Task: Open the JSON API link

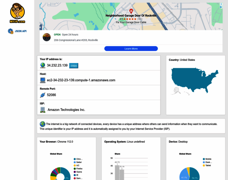Action: 21,31
